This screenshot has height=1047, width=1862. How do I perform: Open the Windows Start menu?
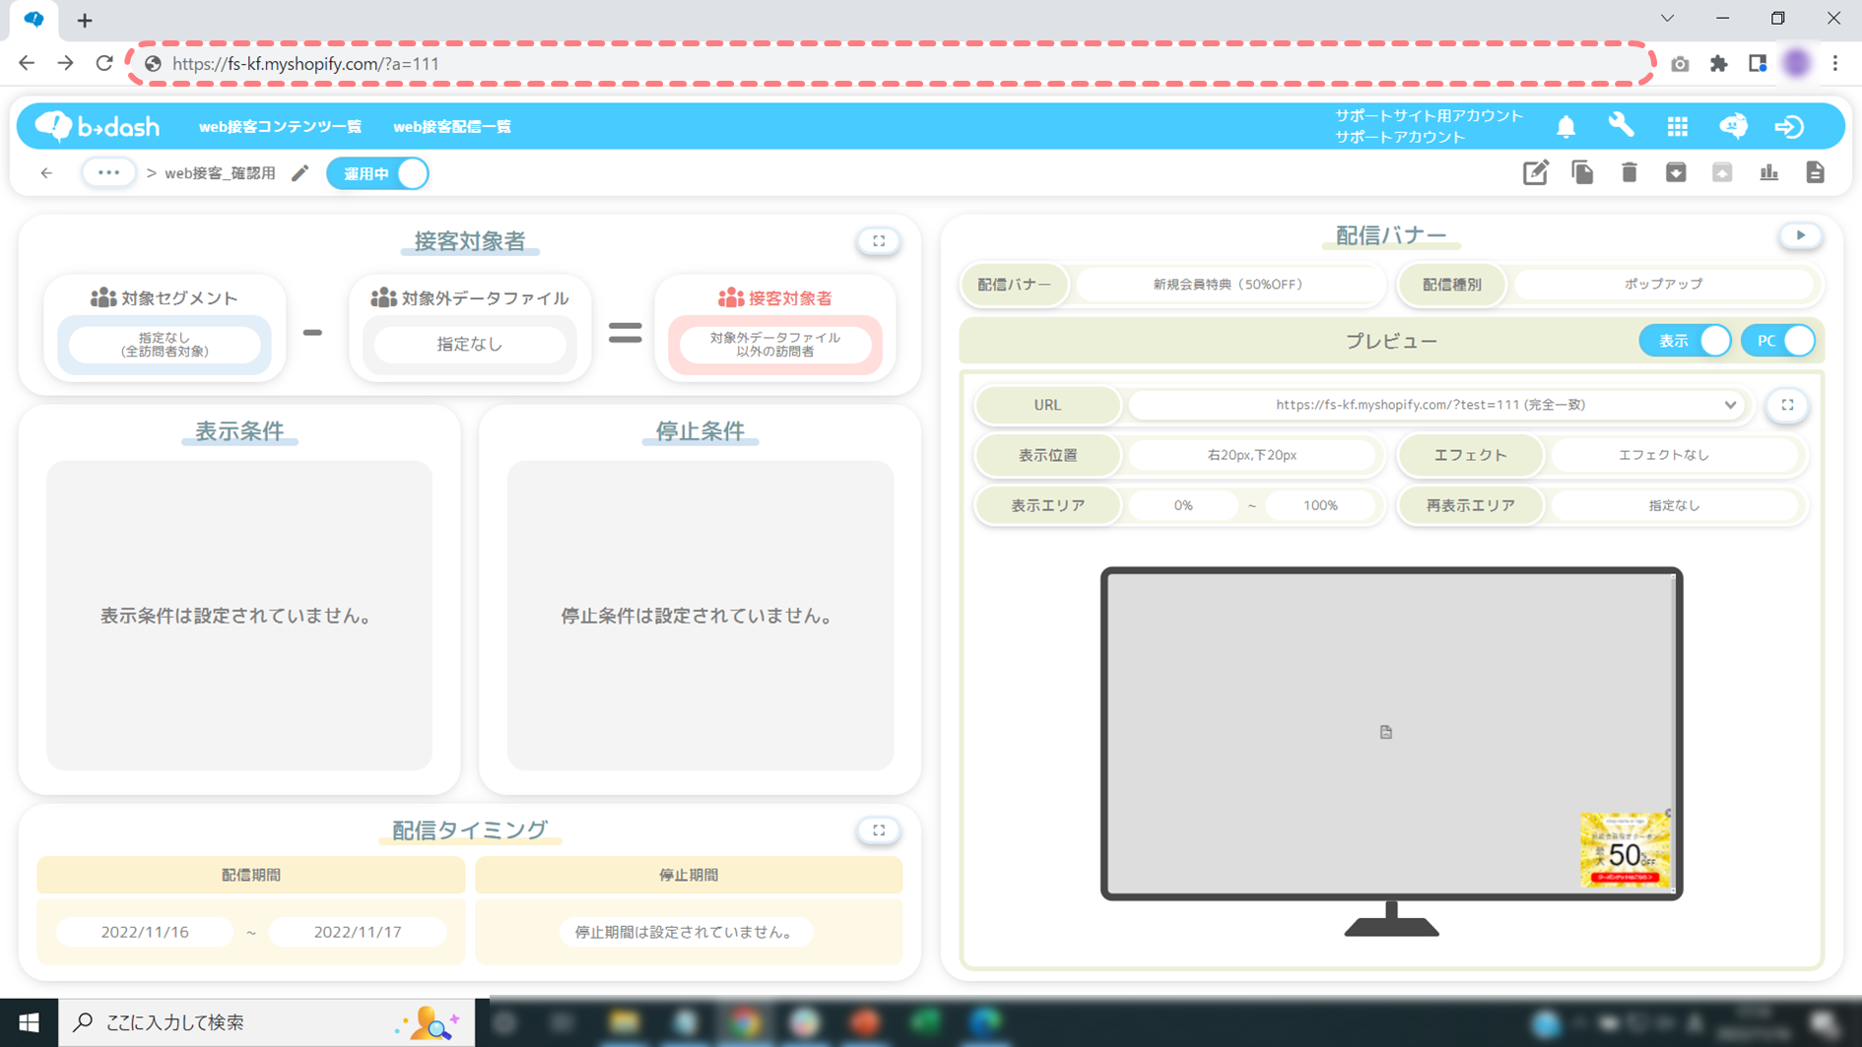29,1022
